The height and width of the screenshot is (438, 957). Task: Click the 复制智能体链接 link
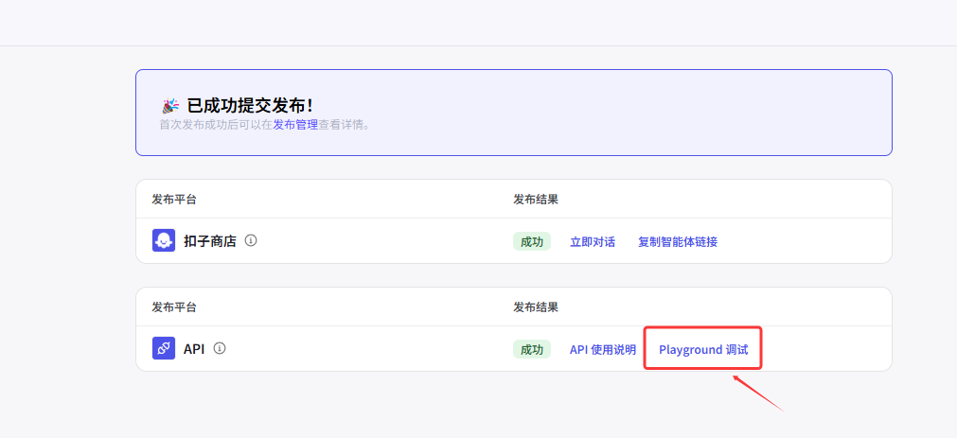[x=677, y=242]
